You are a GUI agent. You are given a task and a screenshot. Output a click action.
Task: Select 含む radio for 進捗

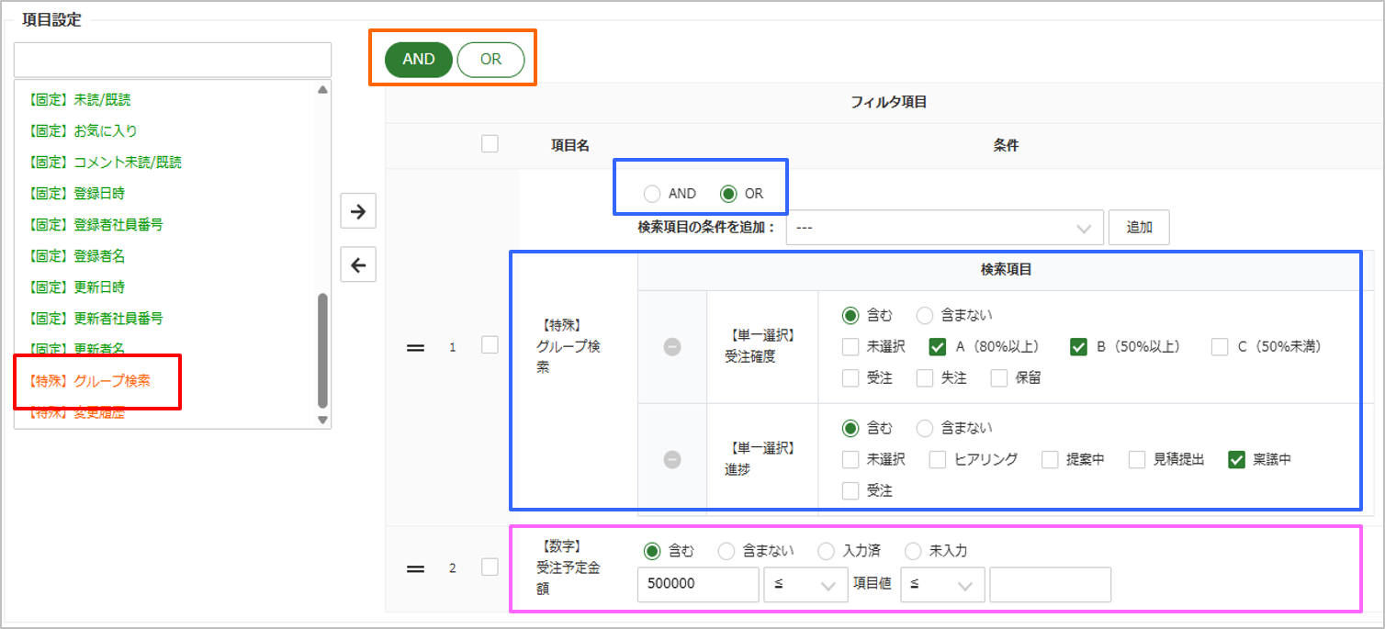[x=850, y=428]
